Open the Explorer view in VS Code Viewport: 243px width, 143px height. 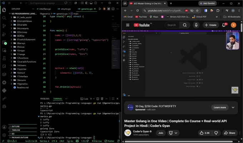point(4,10)
